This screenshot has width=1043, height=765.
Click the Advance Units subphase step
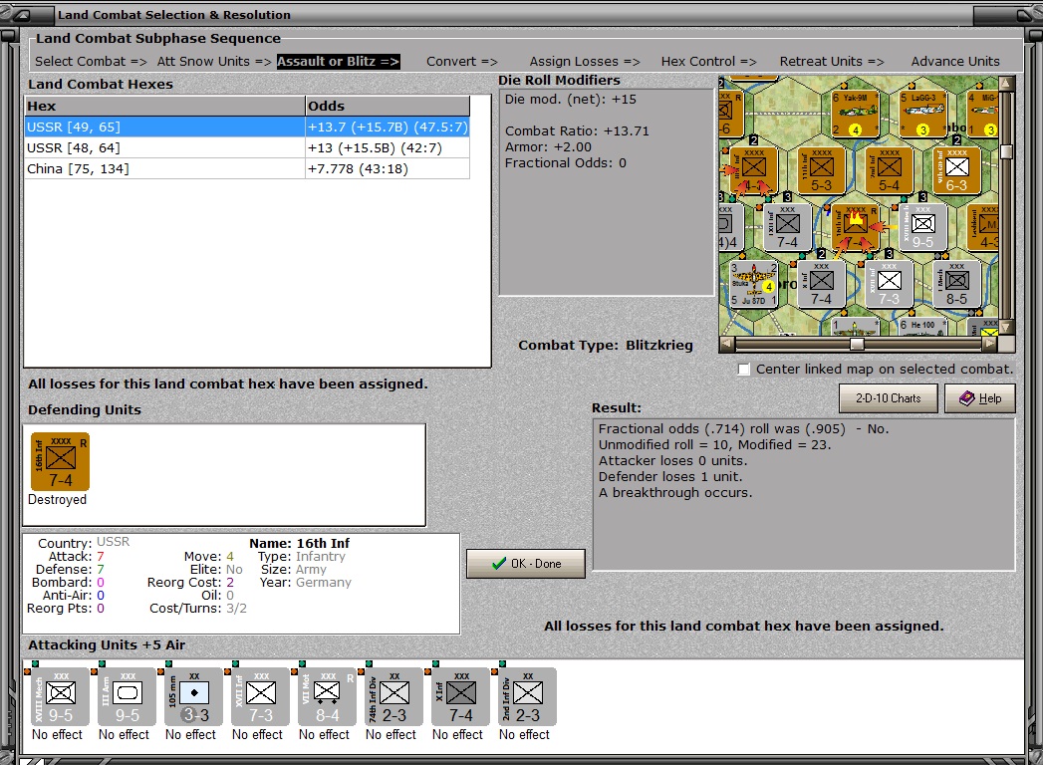[x=955, y=61]
